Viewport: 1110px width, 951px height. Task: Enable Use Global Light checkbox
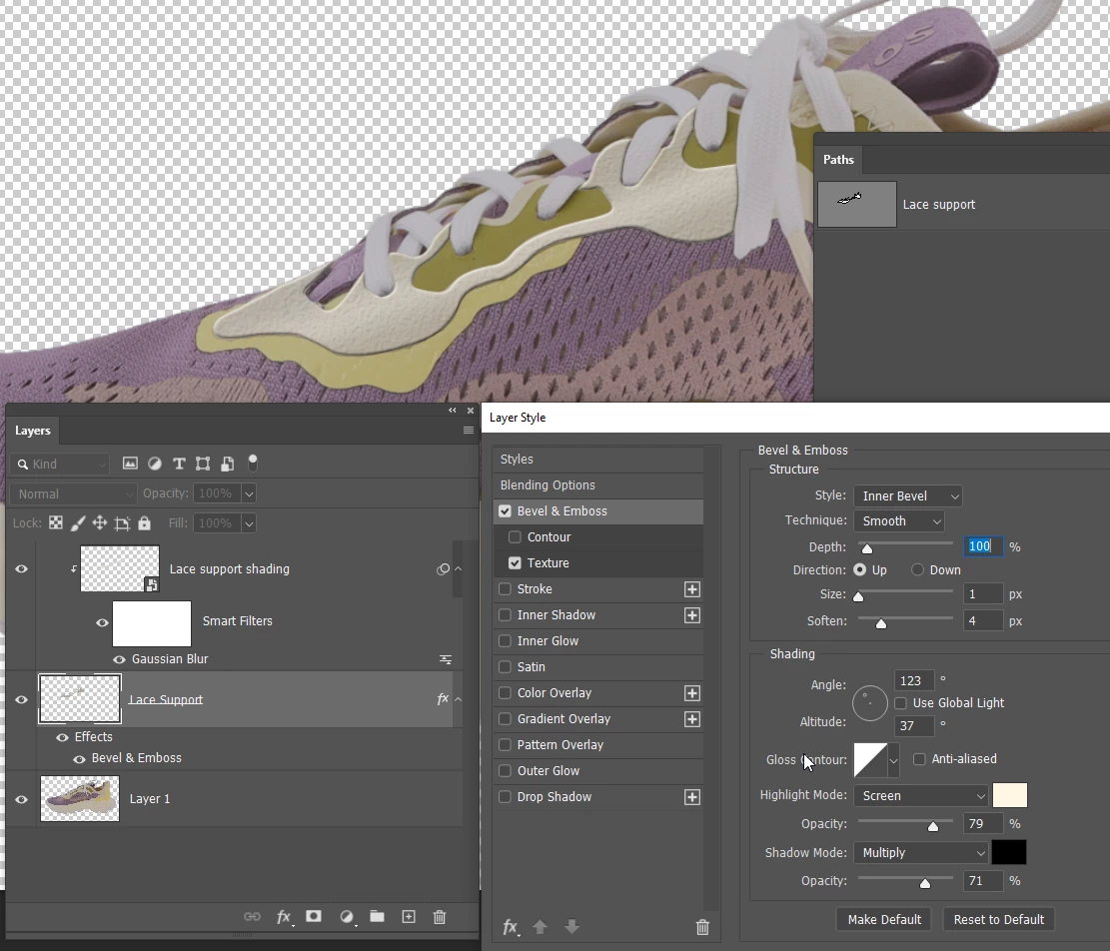[900, 703]
